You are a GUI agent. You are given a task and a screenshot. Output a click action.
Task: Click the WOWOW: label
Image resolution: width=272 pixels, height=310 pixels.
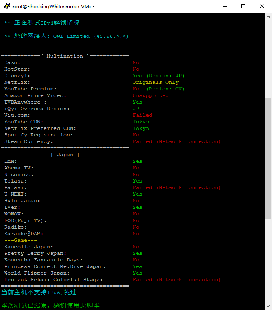tap(14, 214)
